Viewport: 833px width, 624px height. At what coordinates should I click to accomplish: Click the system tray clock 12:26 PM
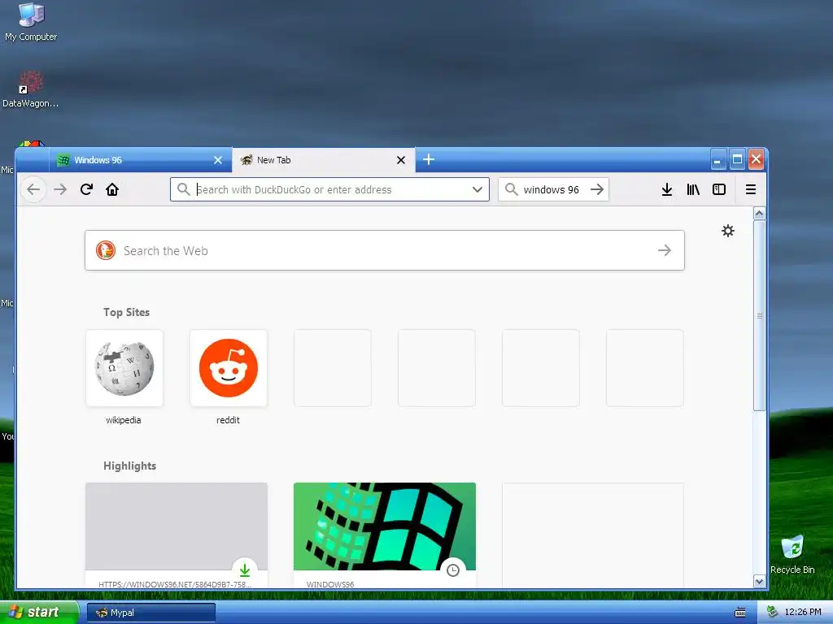tap(803, 612)
